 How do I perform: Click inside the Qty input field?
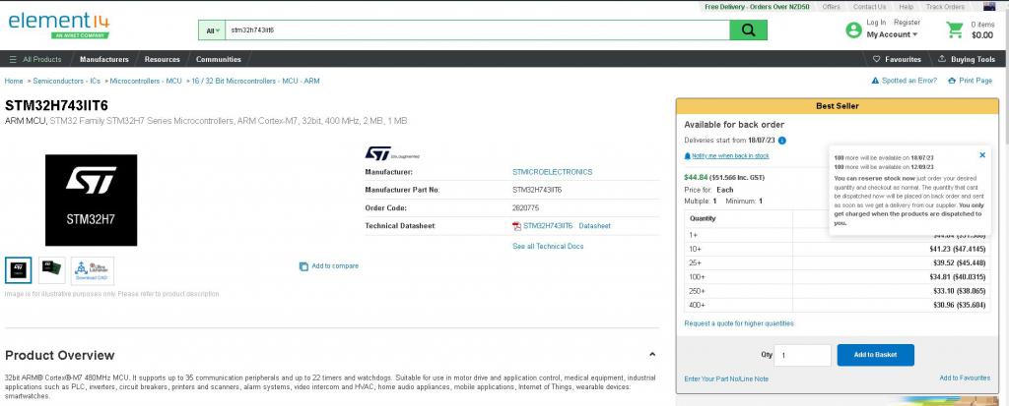802,355
